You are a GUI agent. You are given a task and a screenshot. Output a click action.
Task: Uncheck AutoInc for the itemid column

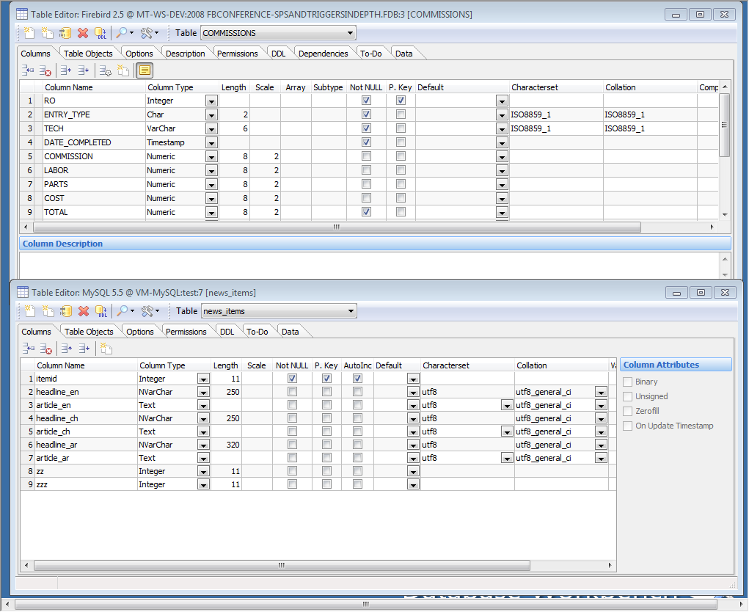[357, 379]
